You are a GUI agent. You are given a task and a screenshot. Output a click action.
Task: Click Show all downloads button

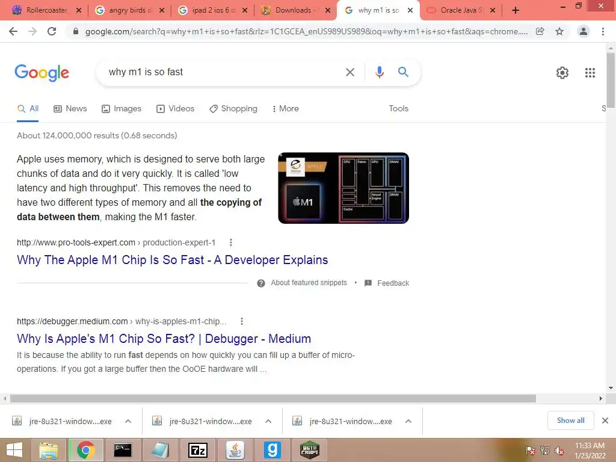pos(570,420)
